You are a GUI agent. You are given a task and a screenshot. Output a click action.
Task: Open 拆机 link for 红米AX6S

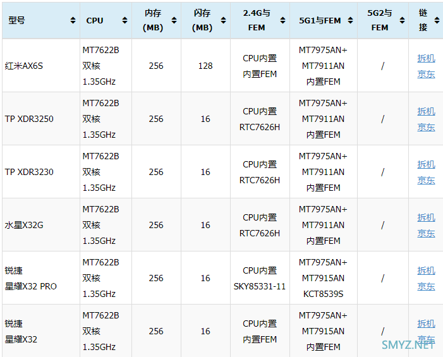(426, 58)
